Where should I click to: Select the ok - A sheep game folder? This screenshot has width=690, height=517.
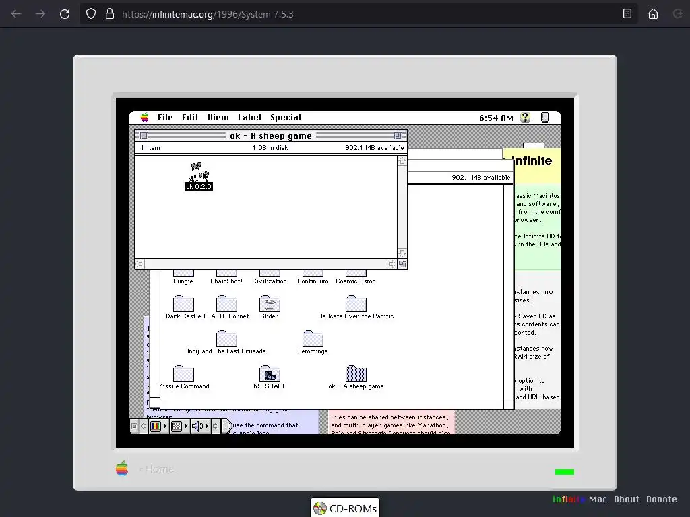pos(356,377)
